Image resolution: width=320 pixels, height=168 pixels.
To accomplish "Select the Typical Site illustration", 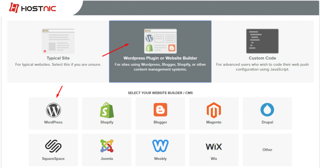I will click(58, 41).
